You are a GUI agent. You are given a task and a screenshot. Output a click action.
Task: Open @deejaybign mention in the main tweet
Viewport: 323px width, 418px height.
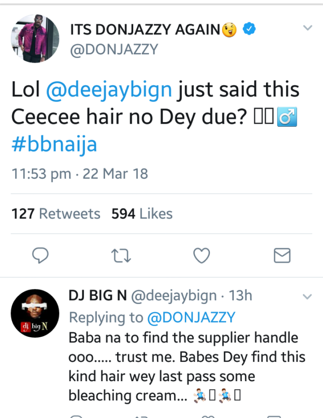click(109, 90)
